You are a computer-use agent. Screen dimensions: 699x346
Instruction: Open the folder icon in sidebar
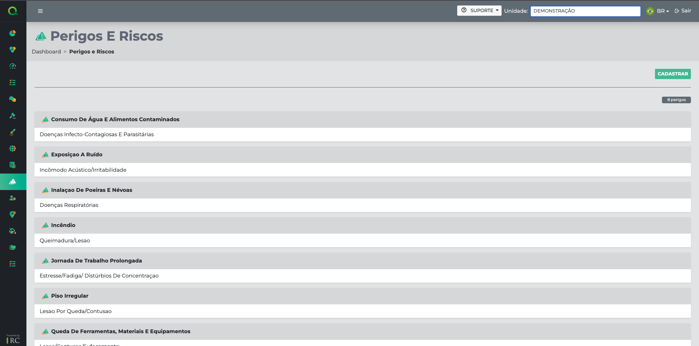[x=12, y=248]
